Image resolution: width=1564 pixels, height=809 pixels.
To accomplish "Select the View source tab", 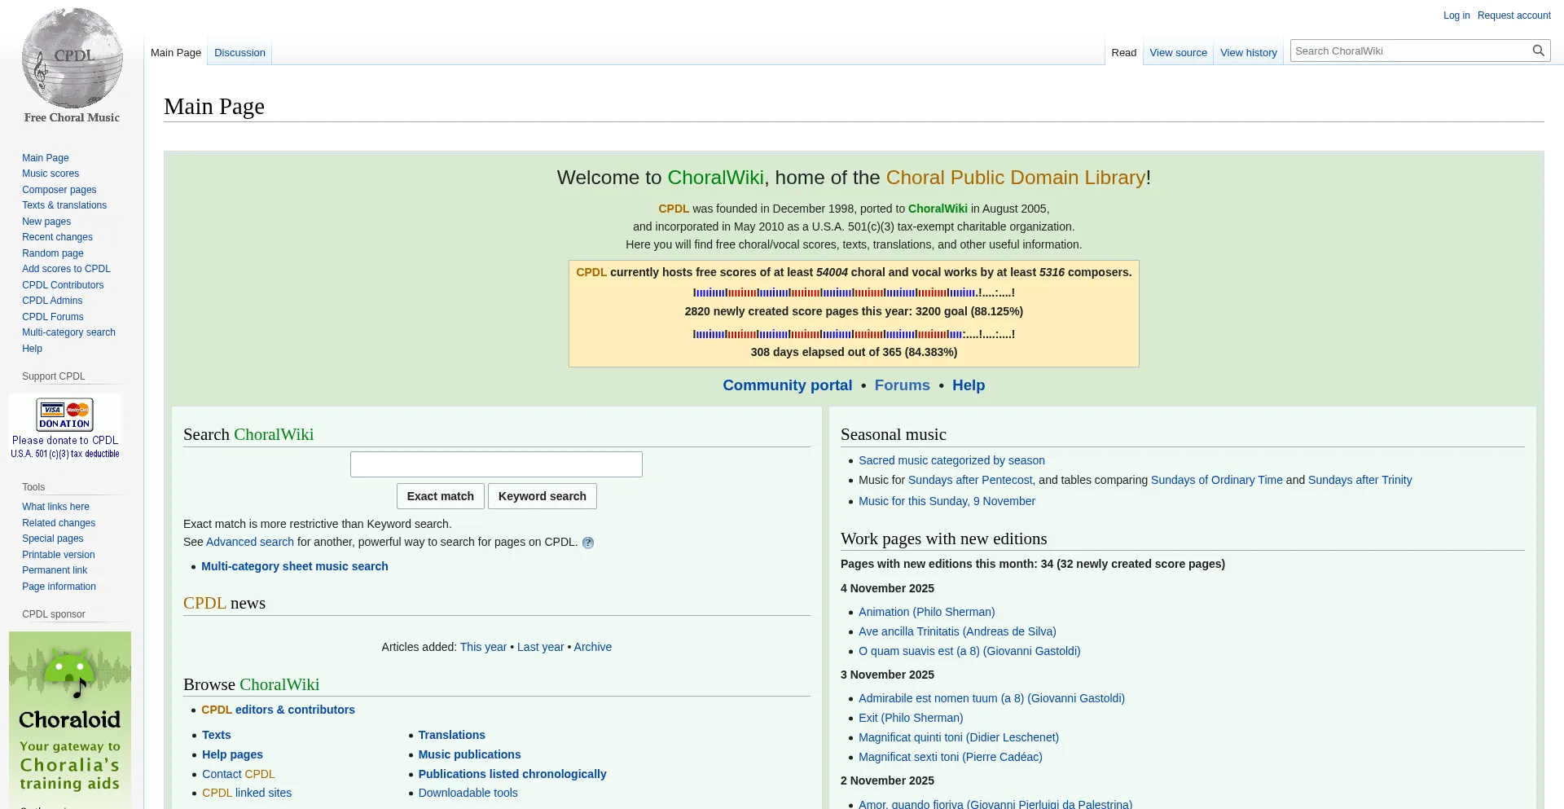I will pos(1178,53).
